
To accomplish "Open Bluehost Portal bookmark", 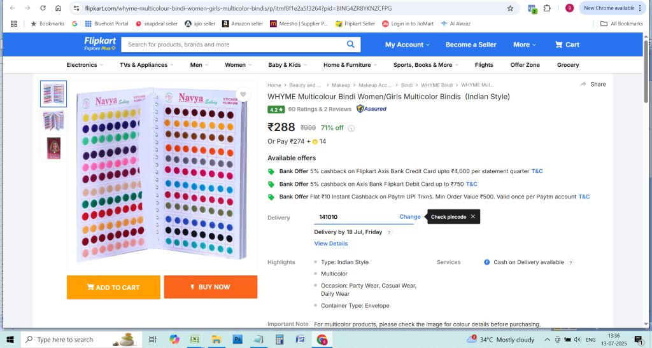I will 106,24.
